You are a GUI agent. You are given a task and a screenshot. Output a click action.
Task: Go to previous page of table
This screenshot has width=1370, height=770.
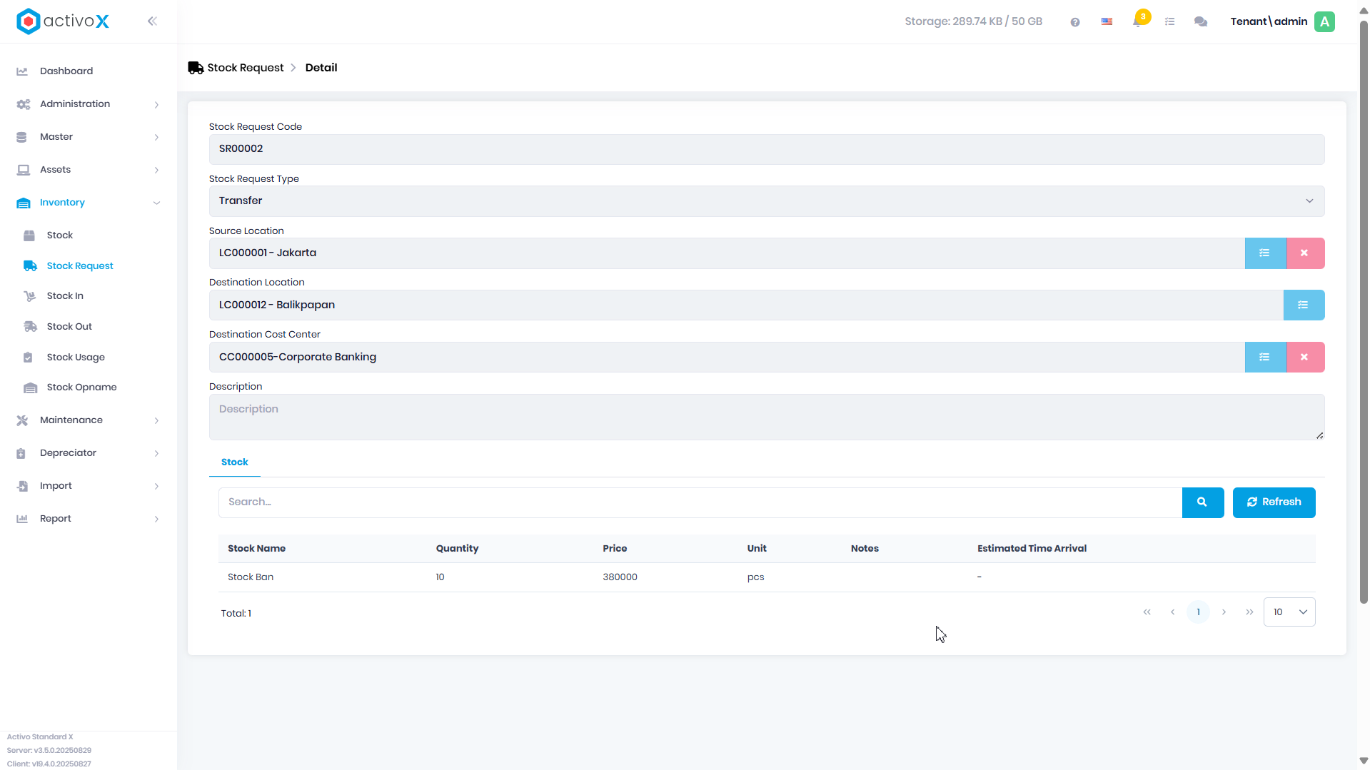(x=1172, y=612)
